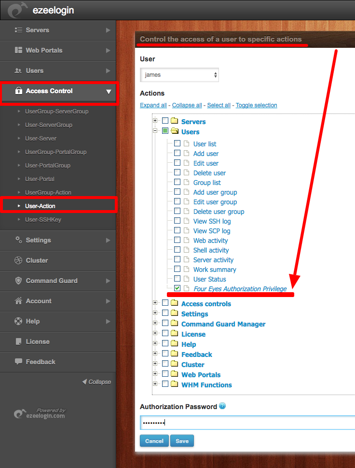Screen dimensions: 355x468
Task: Open User-ServerGroup submenu item
Action: [x=49, y=125]
